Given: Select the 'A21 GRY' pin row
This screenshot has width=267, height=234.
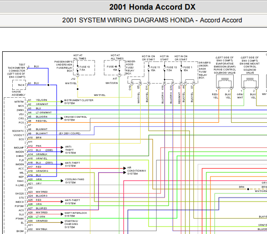Looking at the screenshot, I should pos(35,184).
